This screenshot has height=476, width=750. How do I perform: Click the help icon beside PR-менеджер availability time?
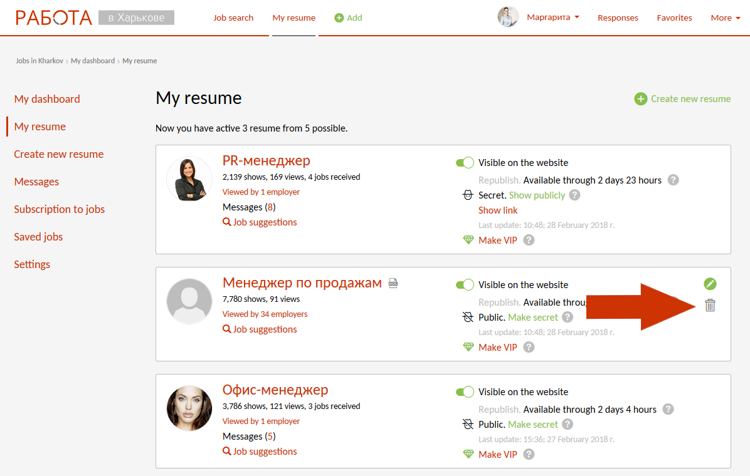(673, 180)
